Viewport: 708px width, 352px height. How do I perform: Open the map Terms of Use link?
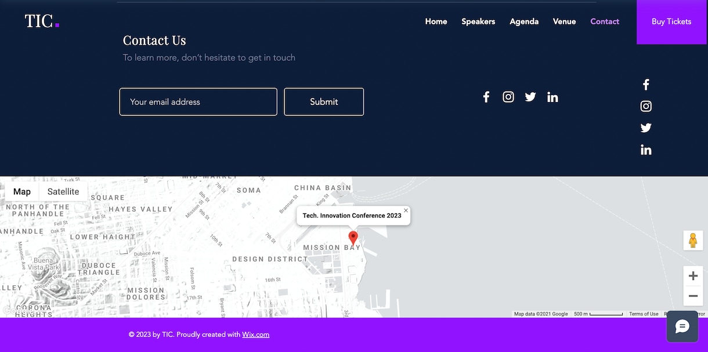pos(644,314)
